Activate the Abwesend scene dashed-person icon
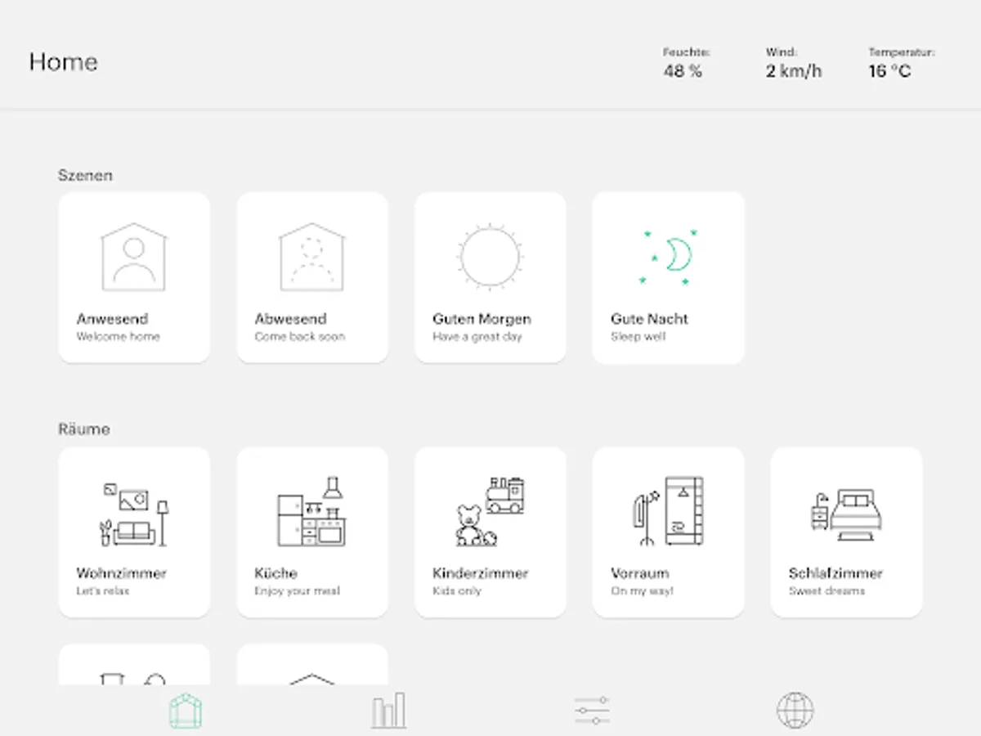Screen dimensions: 981x736 311,257
